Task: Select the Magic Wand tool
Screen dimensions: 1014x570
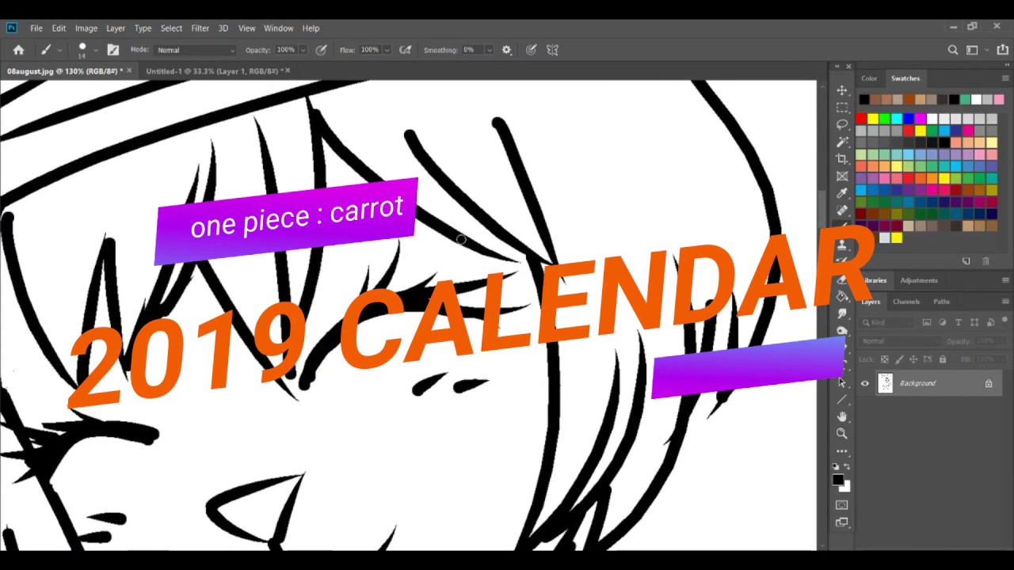Action: pos(841,142)
